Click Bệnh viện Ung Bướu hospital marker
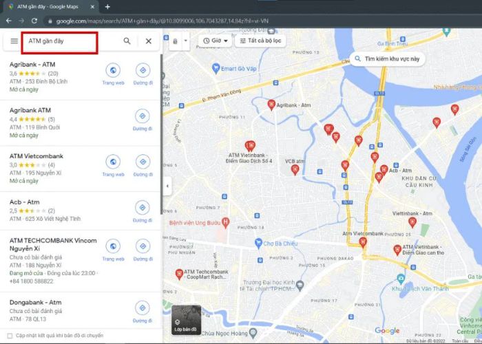 point(226,223)
